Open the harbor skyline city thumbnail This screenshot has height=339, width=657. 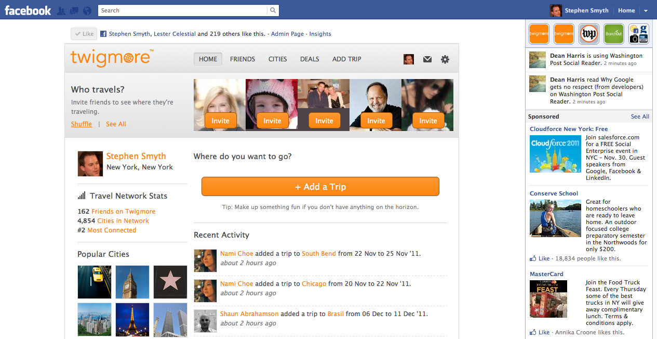coord(95,320)
